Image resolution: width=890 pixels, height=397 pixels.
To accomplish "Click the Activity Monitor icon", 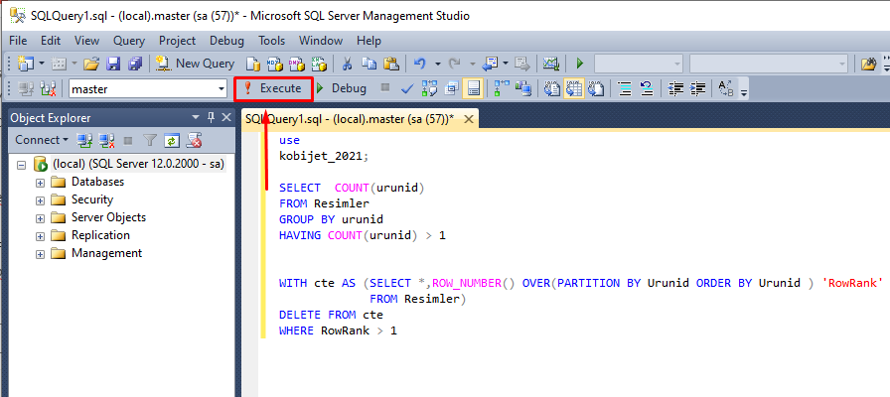I will (549, 64).
